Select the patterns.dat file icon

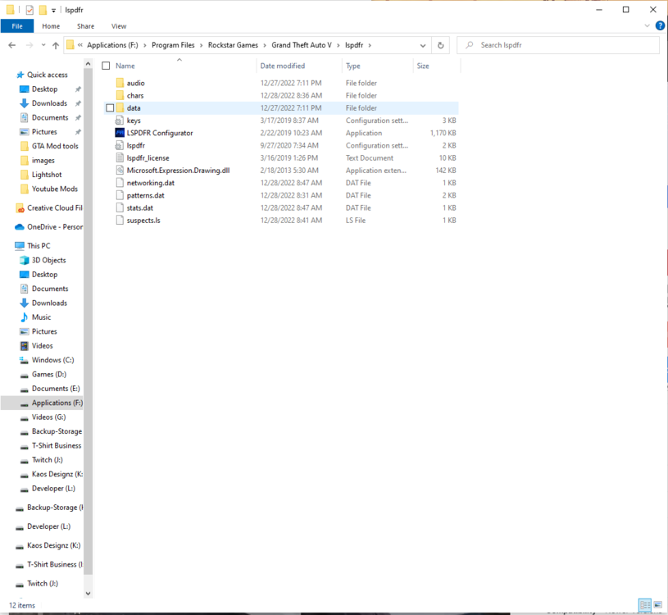120,195
